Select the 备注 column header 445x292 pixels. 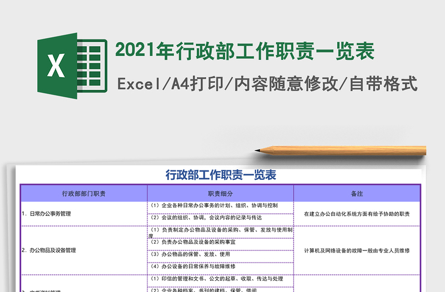pos(357,194)
